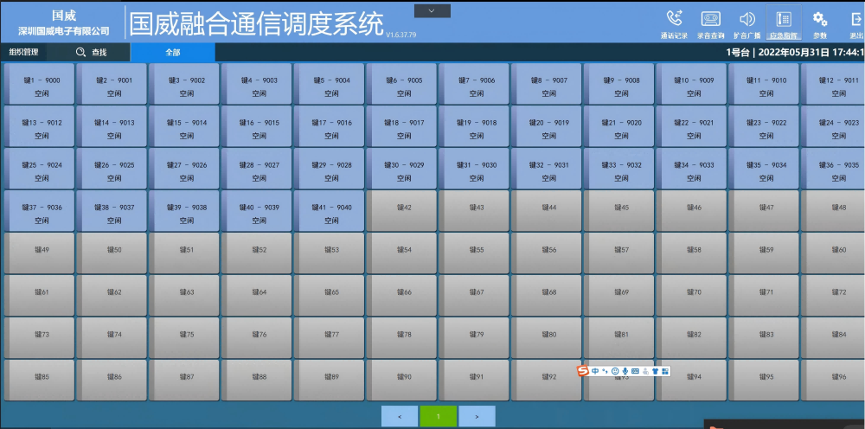Screen dimensions: 865x429
Task: Select key 键8 - 9007
Action: coord(546,84)
